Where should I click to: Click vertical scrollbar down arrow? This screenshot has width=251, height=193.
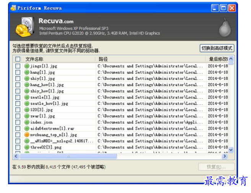coord(231,150)
